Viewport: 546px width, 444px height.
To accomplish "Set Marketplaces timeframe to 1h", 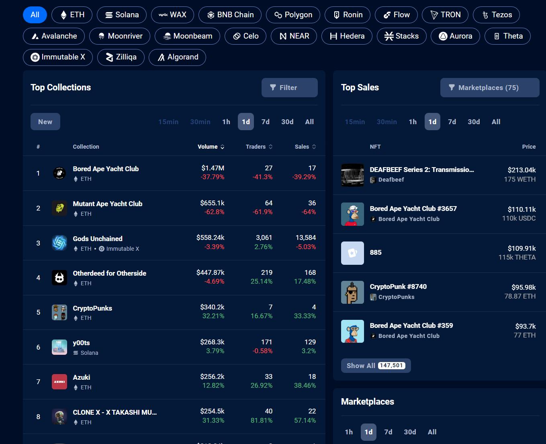I will pyautogui.click(x=349, y=432).
